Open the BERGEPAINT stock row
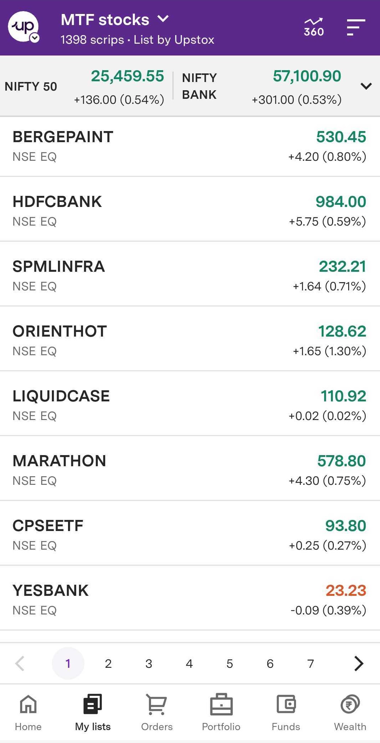 tap(190, 146)
